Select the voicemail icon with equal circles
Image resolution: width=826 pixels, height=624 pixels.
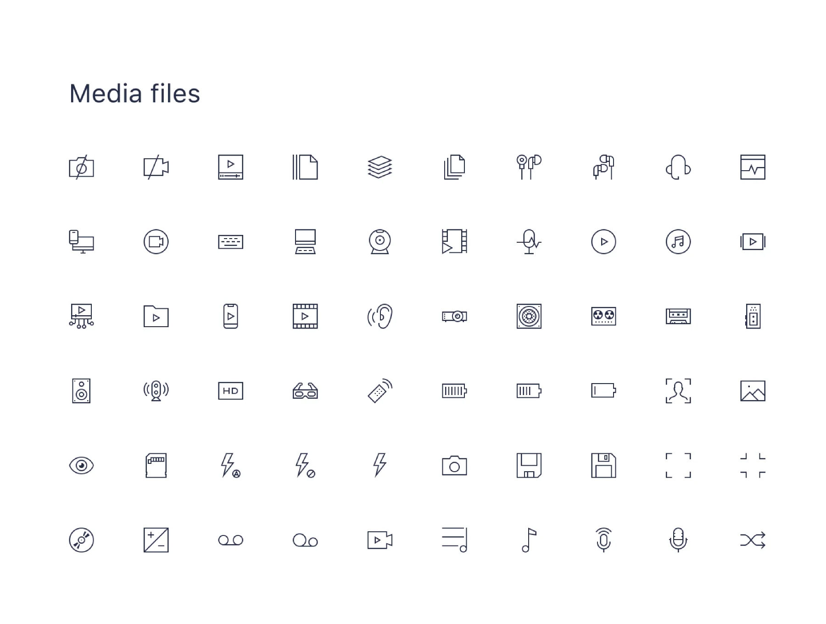point(230,540)
